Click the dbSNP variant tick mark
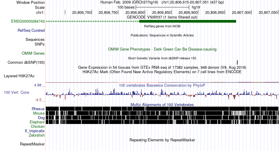Viewport: 279px width, 151px height. pyautogui.click(x=237, y=62)
